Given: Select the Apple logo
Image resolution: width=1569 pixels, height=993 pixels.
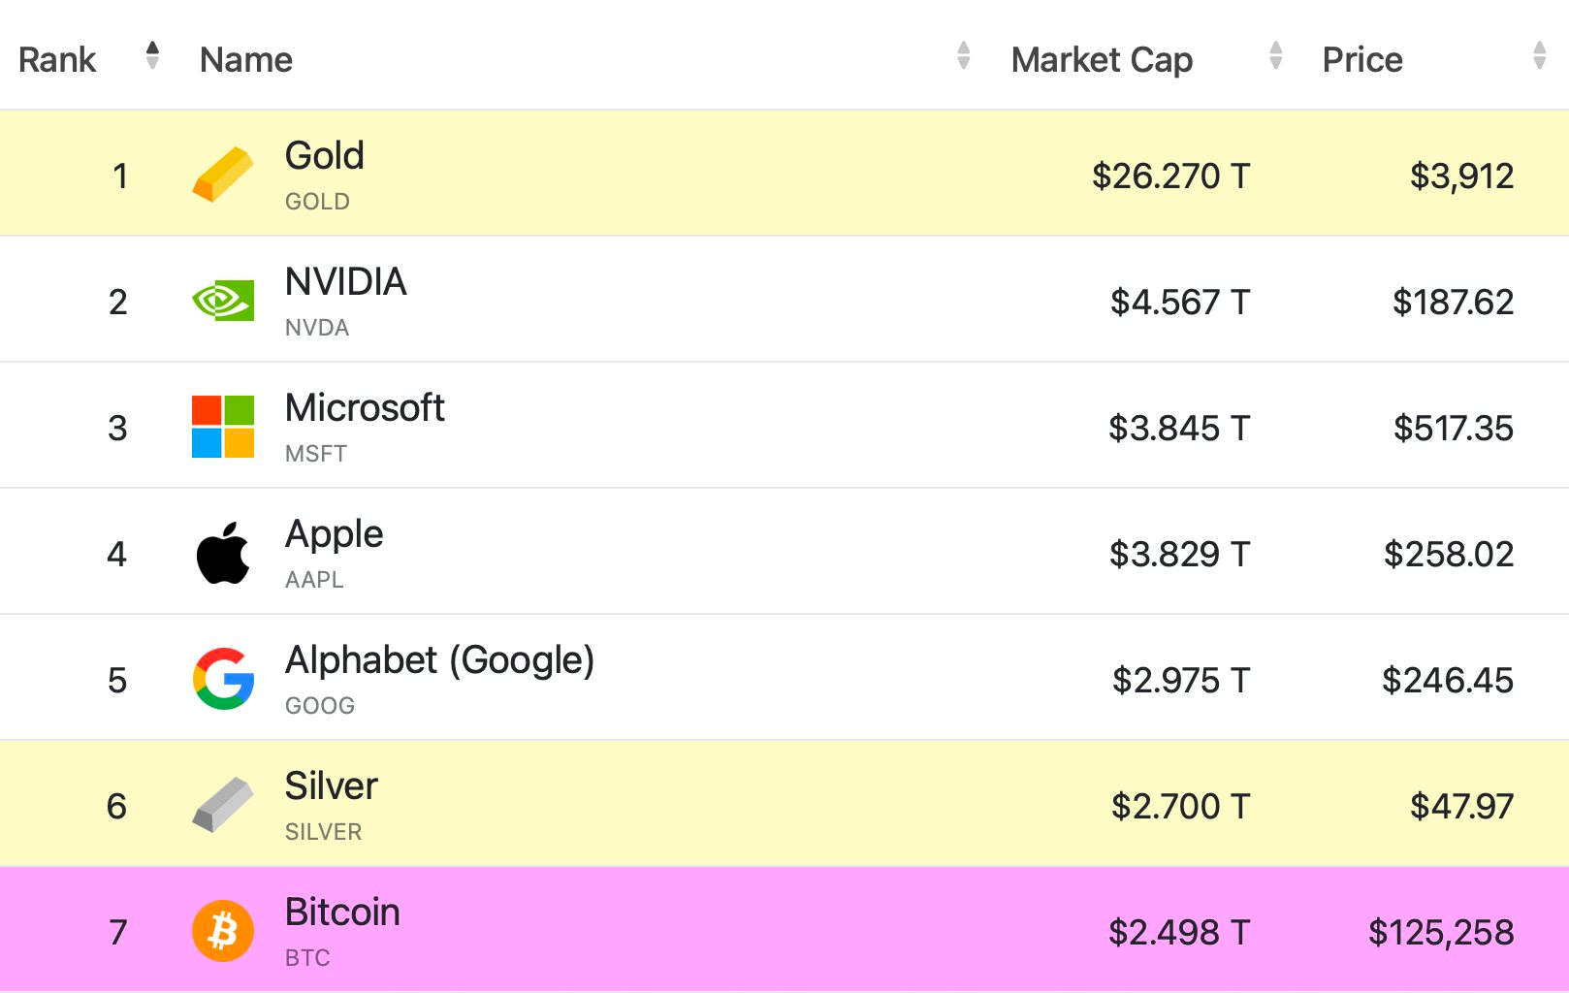Looking at the screenshot, I should coord(222,553).
